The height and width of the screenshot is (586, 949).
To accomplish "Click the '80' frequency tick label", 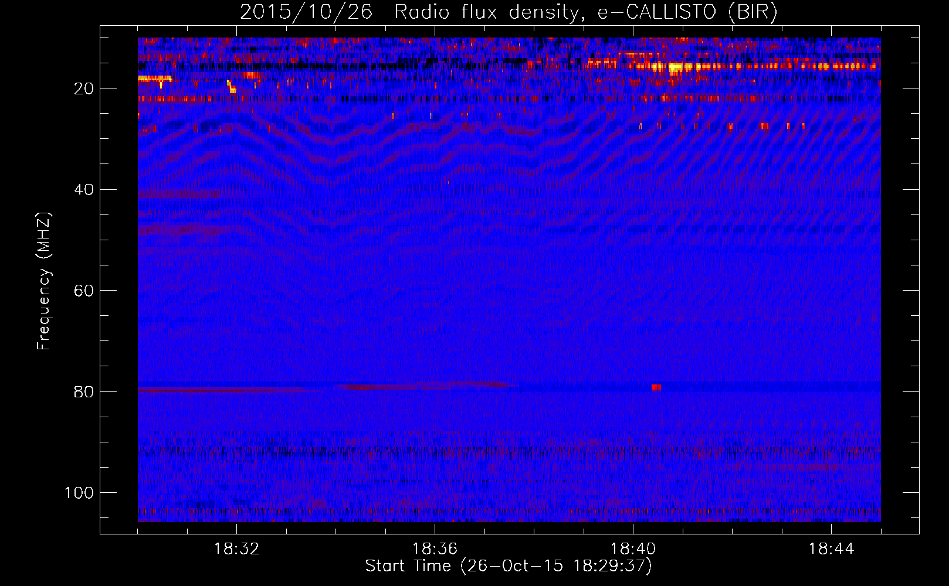I will [x=84, y=391].
